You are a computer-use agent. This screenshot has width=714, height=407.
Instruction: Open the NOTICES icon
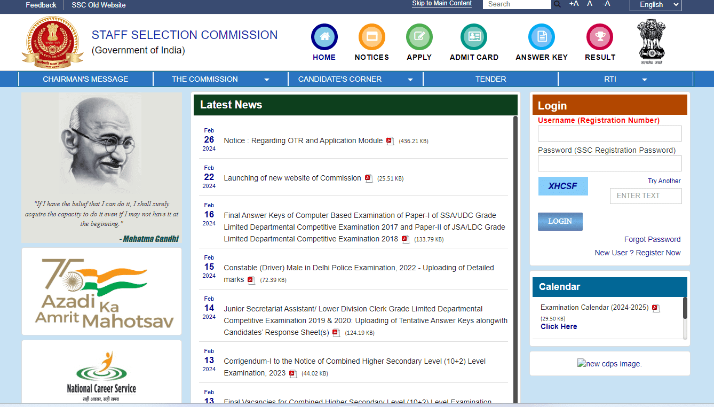[372, 37]
